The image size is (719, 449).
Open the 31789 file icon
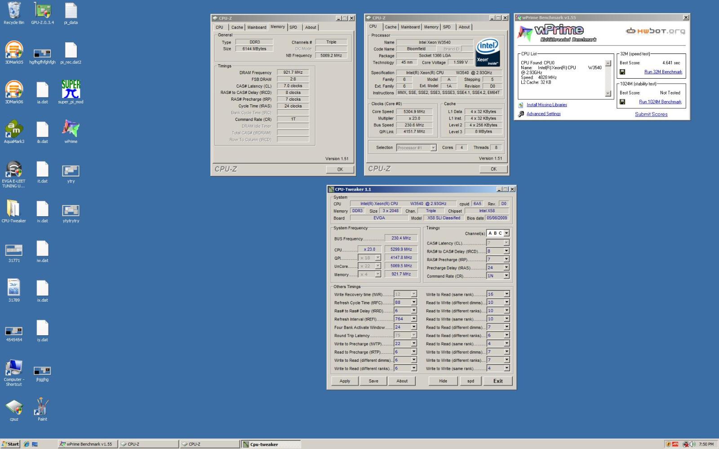click(14, 290)
